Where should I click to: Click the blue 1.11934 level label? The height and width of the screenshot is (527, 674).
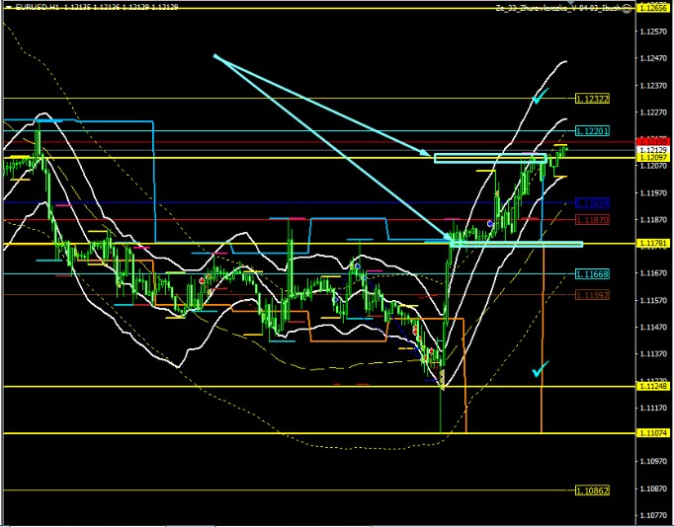pyautogui.click(x=591, y=202)
